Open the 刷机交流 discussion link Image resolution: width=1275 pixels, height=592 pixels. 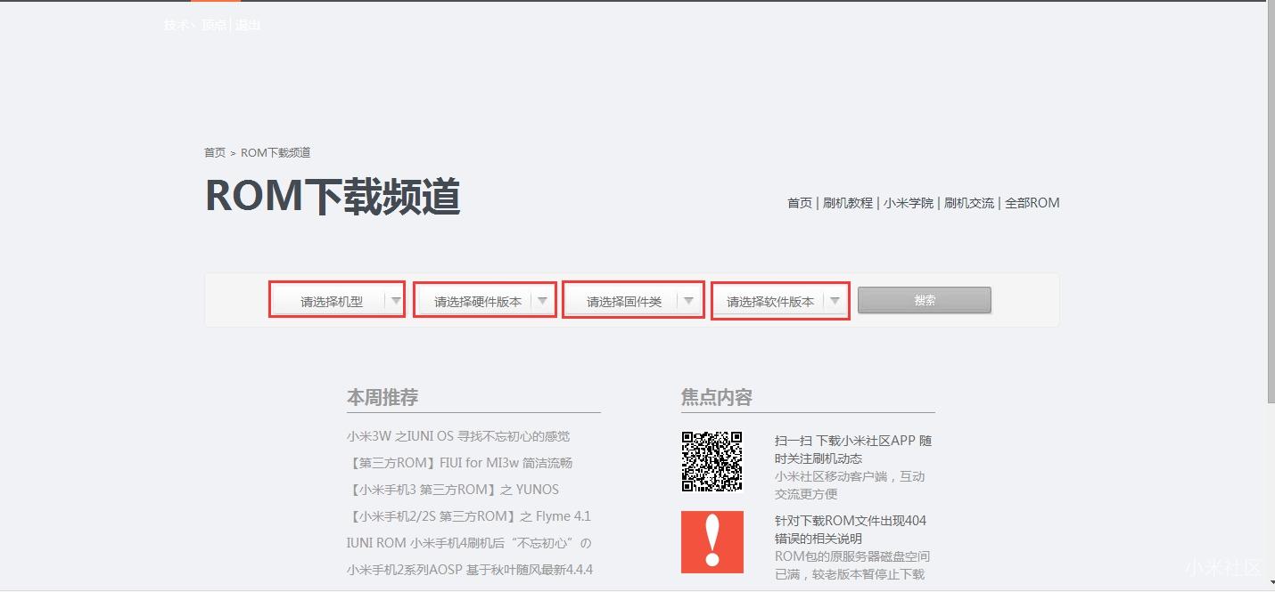[969, 203]
